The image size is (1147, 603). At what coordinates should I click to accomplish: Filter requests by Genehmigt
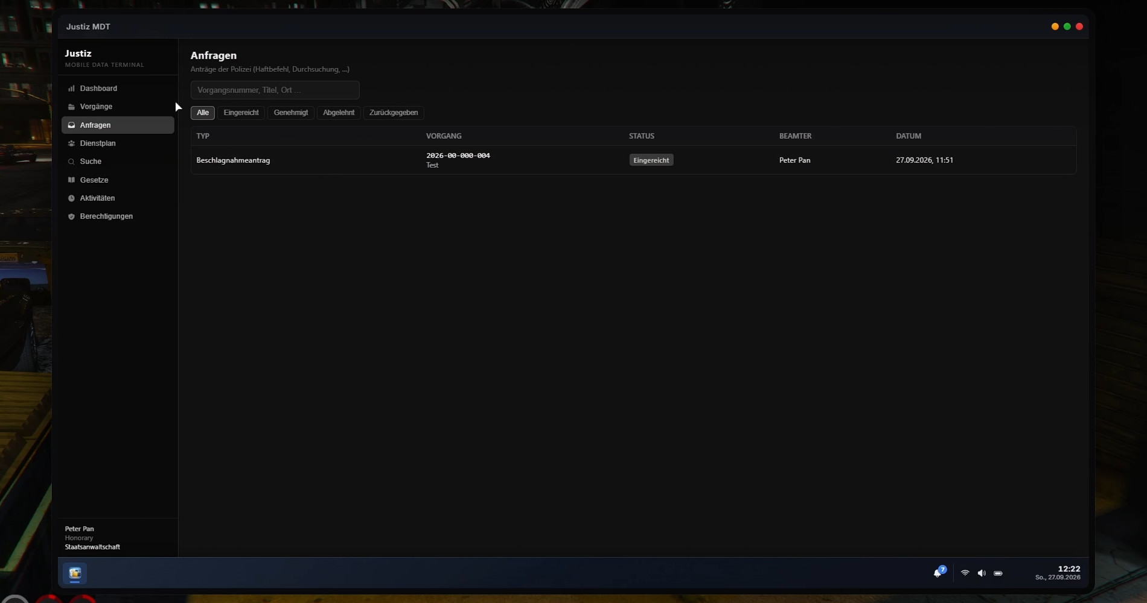291,113
